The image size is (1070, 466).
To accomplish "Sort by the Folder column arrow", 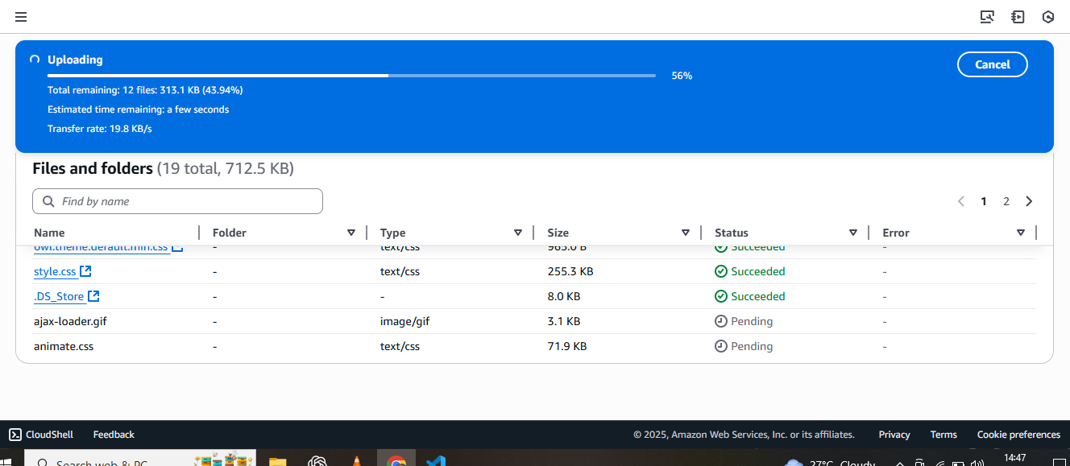I will point(351,233).
